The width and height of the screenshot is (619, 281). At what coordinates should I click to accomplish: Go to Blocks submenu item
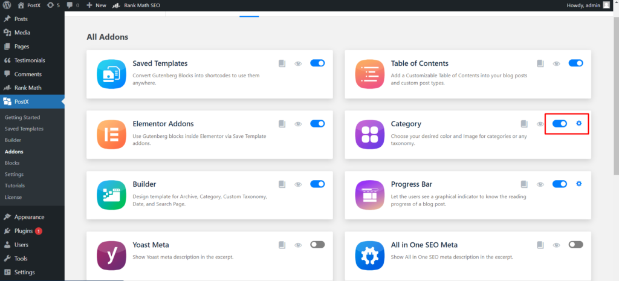click(x=12, y=163)
